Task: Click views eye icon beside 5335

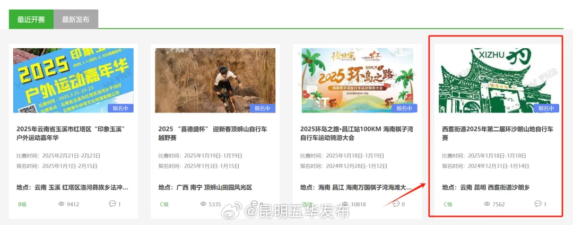Action: pyautogui.click(x=203, y=204)
